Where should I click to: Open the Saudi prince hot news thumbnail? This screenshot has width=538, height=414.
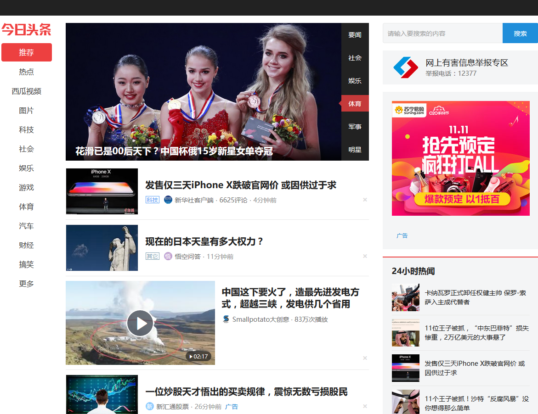[x=406, y=333]
